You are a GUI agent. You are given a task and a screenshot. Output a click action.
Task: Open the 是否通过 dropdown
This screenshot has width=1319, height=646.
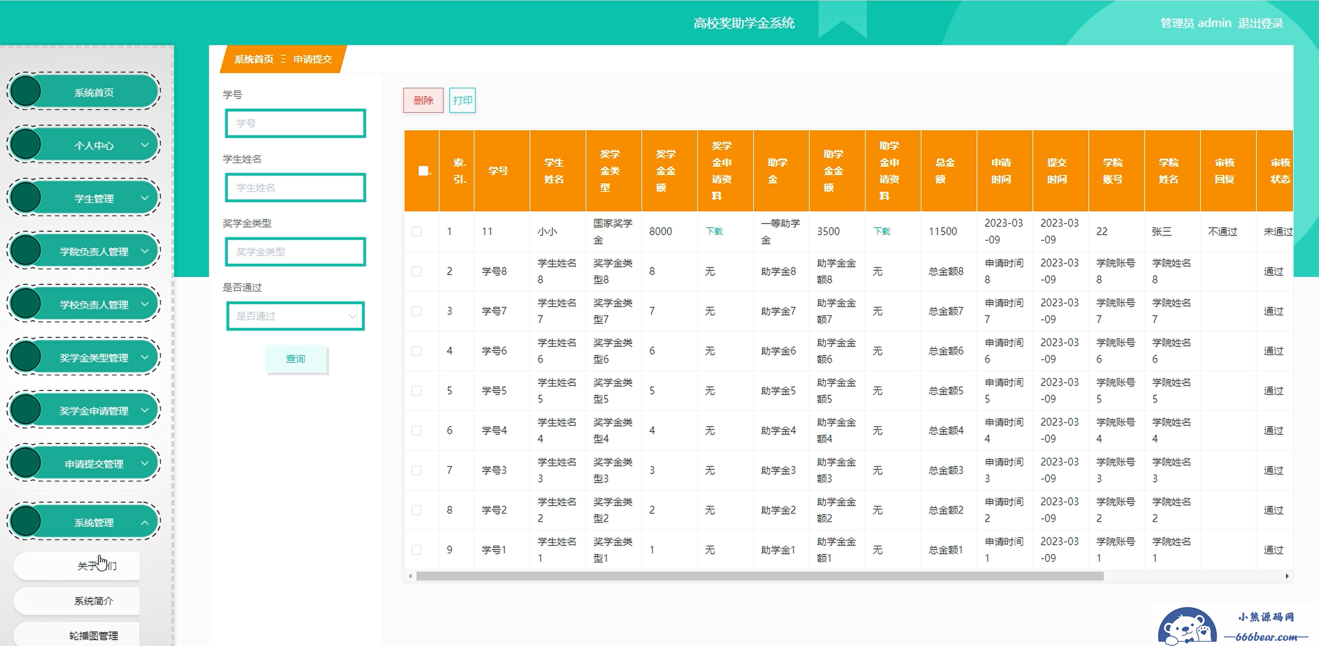[x=296, y=316]
